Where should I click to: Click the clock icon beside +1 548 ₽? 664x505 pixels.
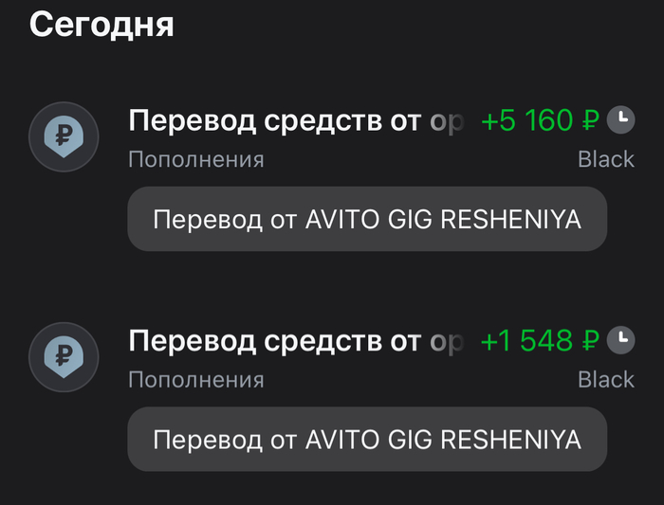(x=620, y=338)
